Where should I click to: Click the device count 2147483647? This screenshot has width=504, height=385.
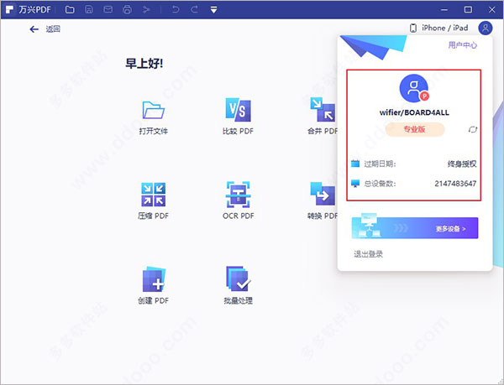point(455,184)
